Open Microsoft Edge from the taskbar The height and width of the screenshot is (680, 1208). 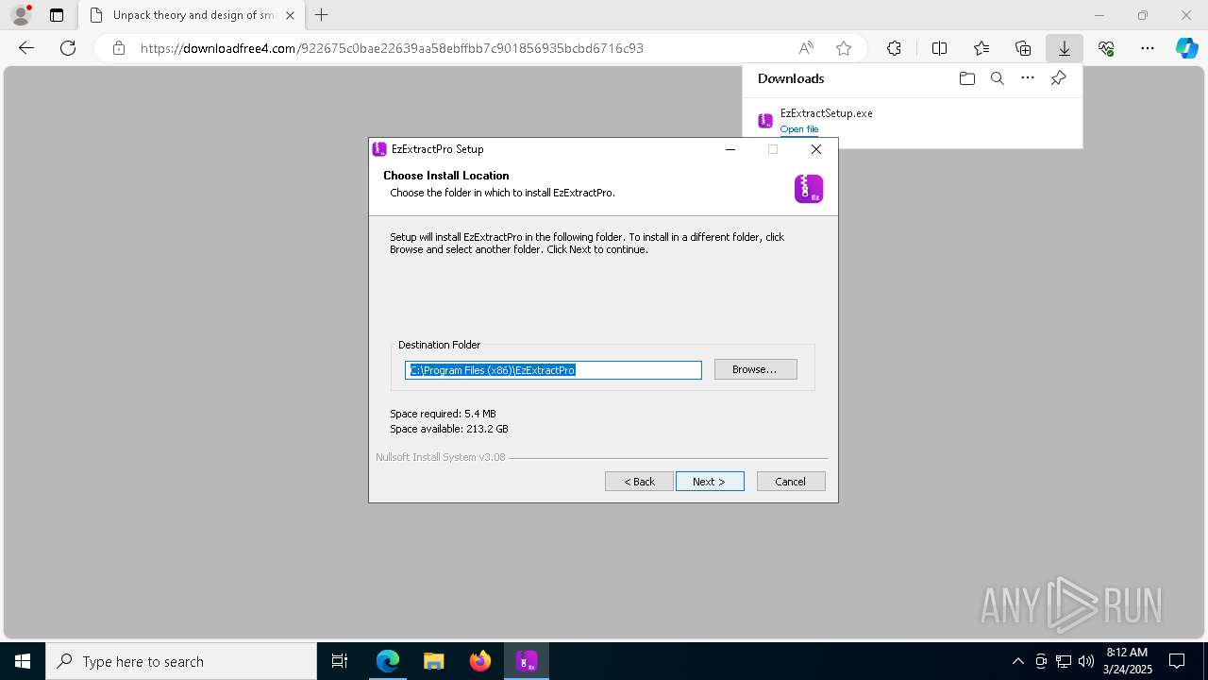pyautogui.click(x=388, y=661)
